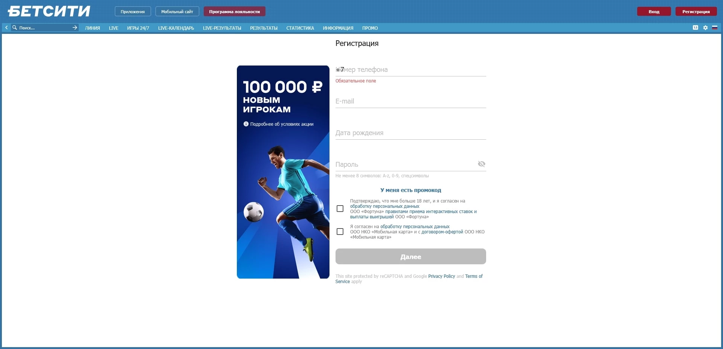The height and width of the screenshot is (349, 723).
Task: Check the over-18 confirmation checkbox
Action: 340,209
